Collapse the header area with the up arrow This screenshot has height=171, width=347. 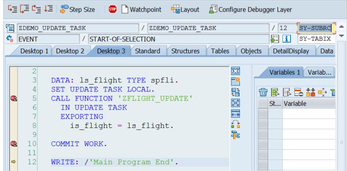[342, 26]
